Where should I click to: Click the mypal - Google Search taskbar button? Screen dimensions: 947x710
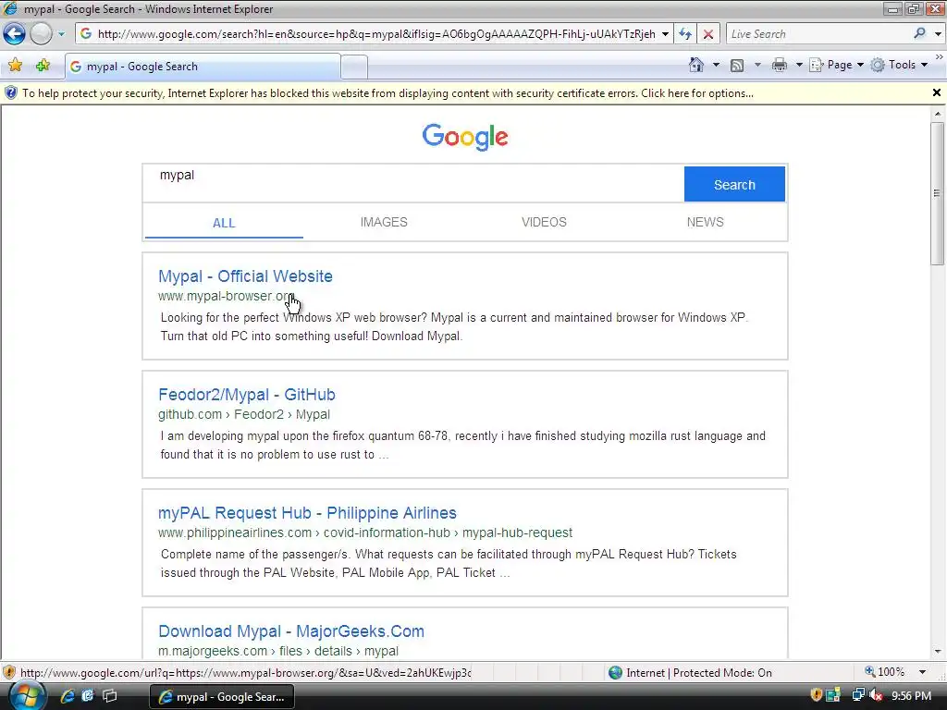(x=221, y=697)
